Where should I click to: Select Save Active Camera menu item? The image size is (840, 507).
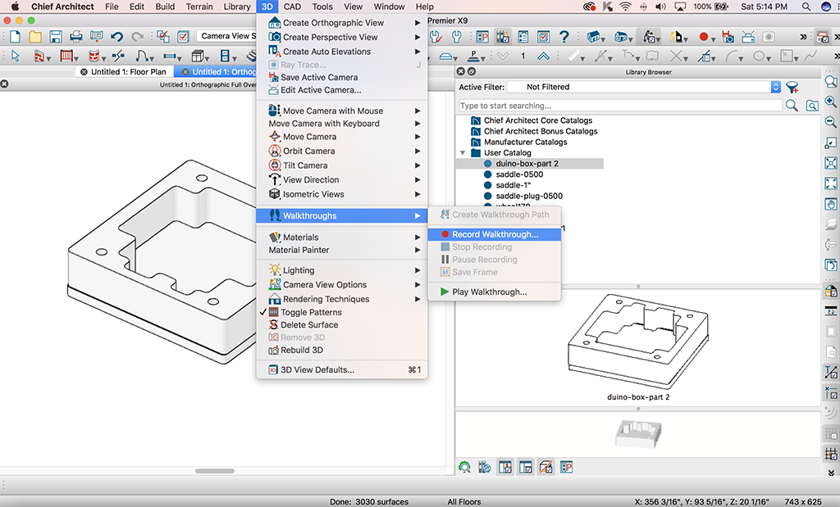342,77
